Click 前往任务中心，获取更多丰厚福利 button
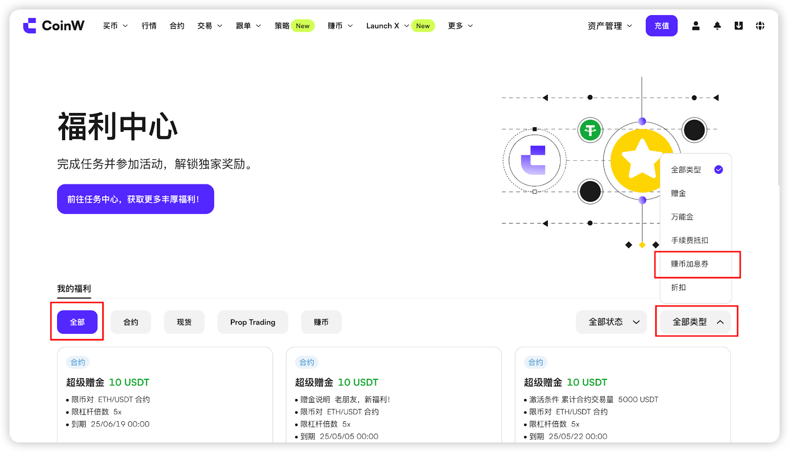The image size is (789, 452). (136, 199)
